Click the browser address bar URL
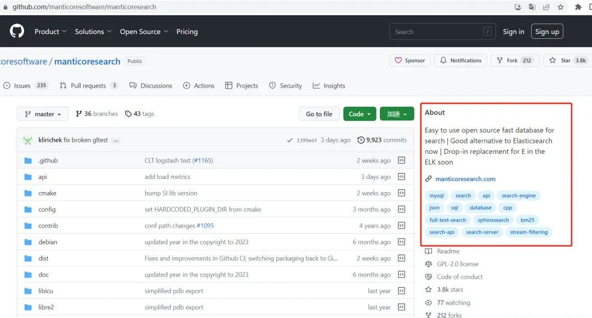The image size is (592, 318). (x=84, y=7)
